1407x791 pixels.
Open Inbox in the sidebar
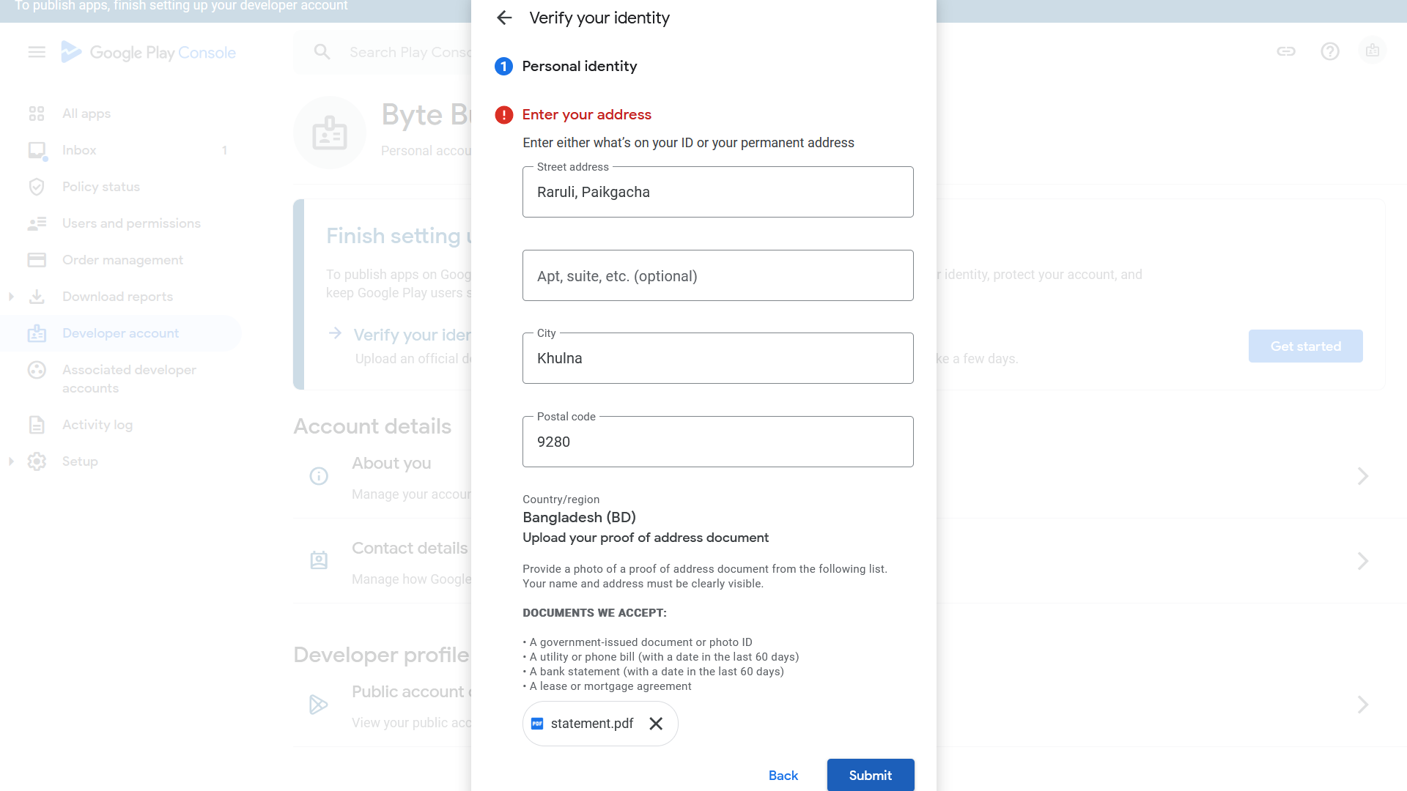coord(79,150)
